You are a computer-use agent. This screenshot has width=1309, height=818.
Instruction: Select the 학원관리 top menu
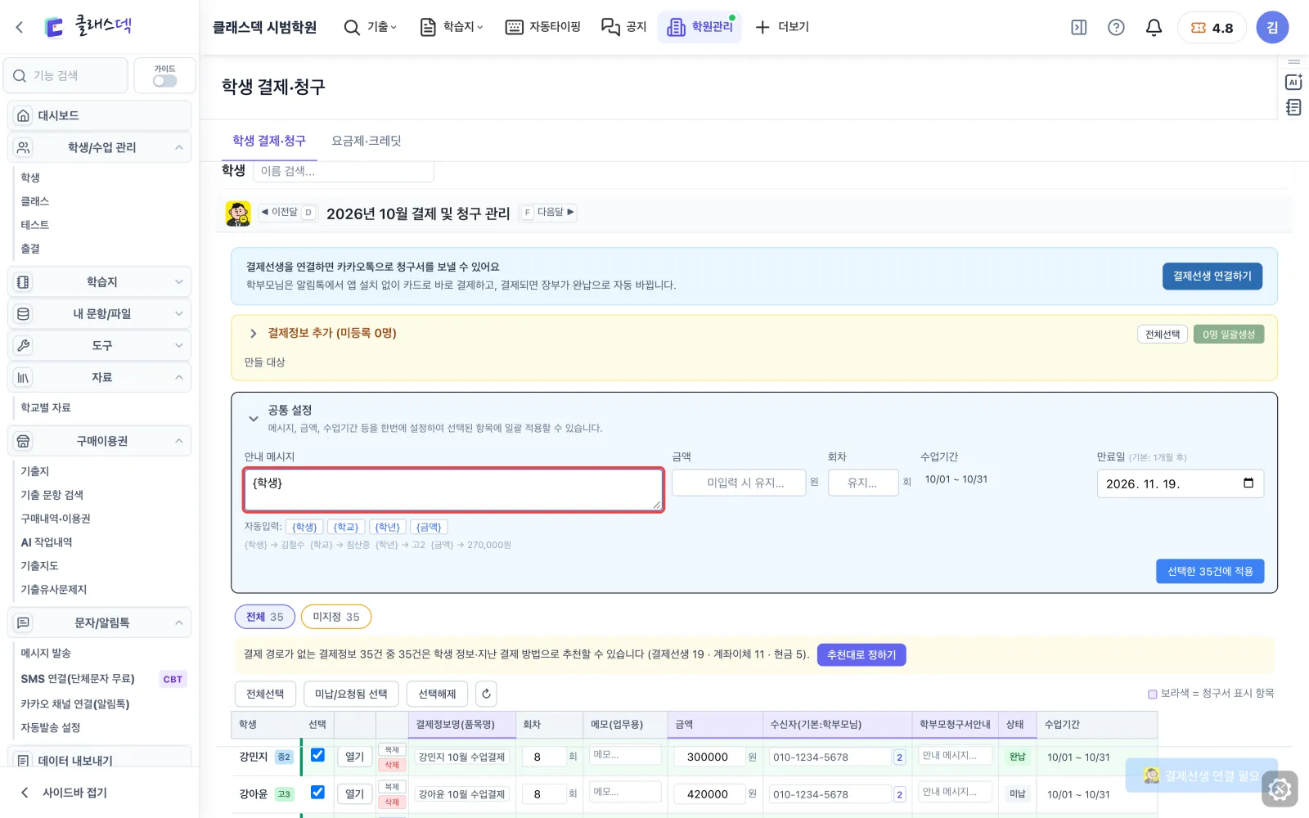[x=699, y=27]
